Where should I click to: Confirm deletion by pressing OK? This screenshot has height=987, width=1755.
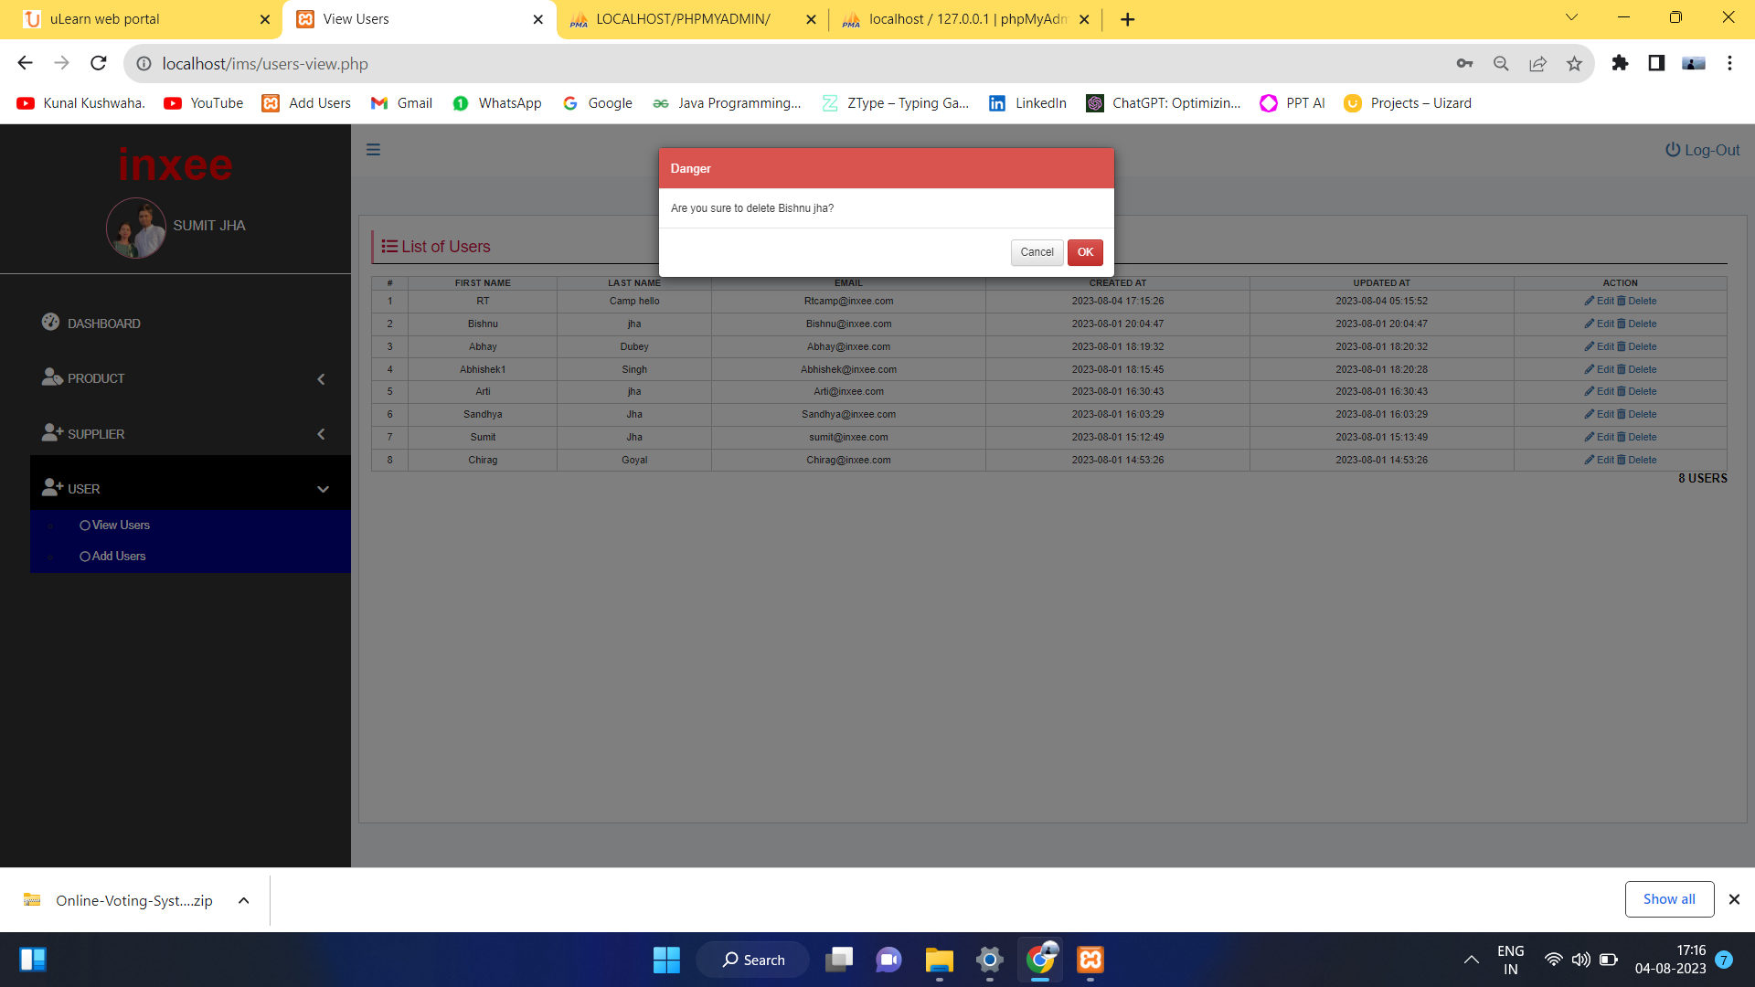1084,252
